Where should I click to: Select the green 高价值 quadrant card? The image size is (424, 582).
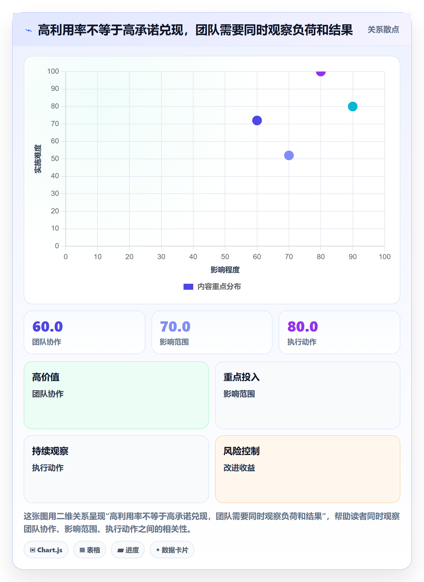pyautogui.click(x=116, y=395)
